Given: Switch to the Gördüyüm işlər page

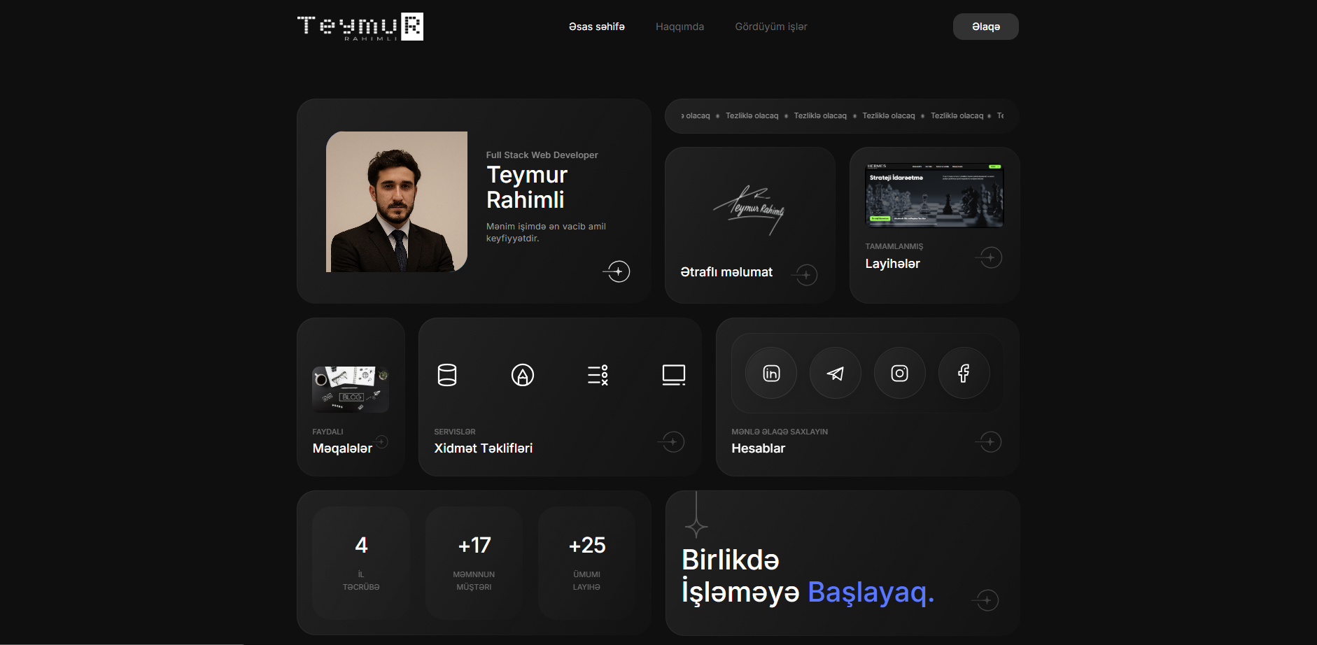Looking at the screenshot, I should pyautogui.click(x=770, y=27).
